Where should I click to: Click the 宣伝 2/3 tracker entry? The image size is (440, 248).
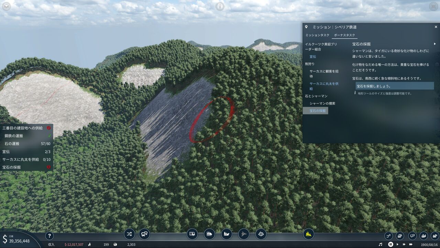coord(26,151)
